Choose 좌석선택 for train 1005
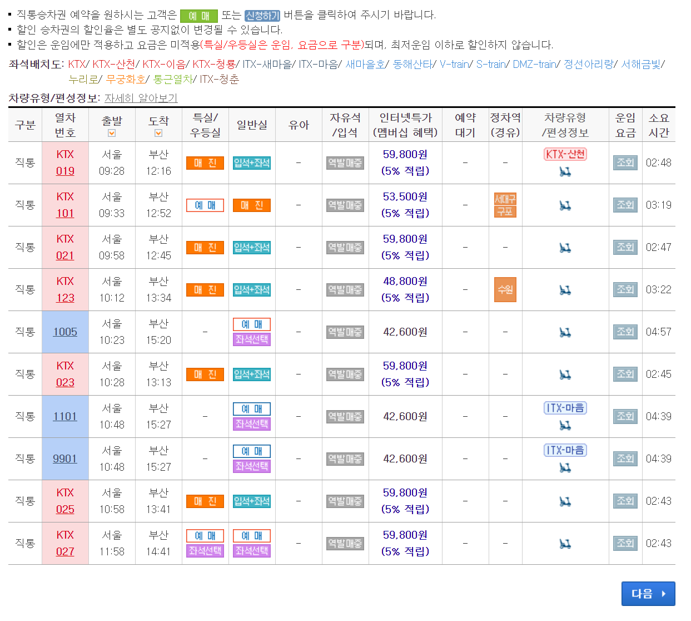691x621 pixels. tap(252, 339)
